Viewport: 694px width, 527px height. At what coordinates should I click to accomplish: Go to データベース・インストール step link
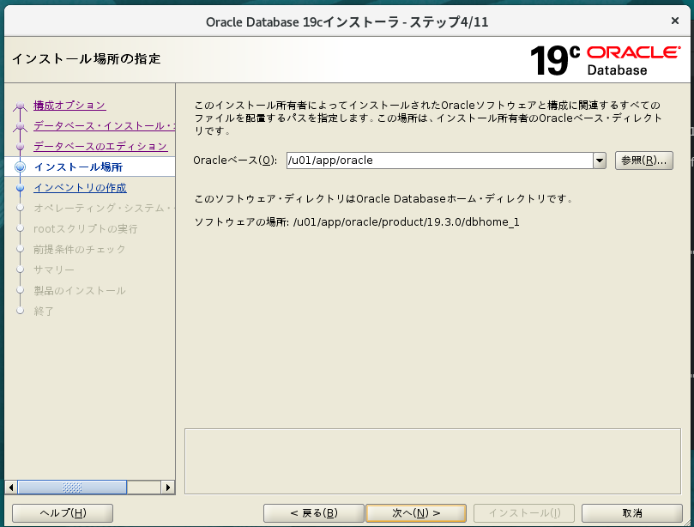click(104, 126)
